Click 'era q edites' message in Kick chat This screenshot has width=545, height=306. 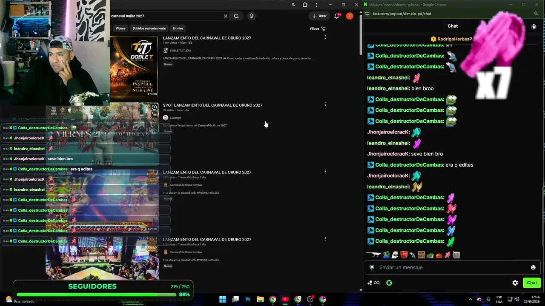459,165
